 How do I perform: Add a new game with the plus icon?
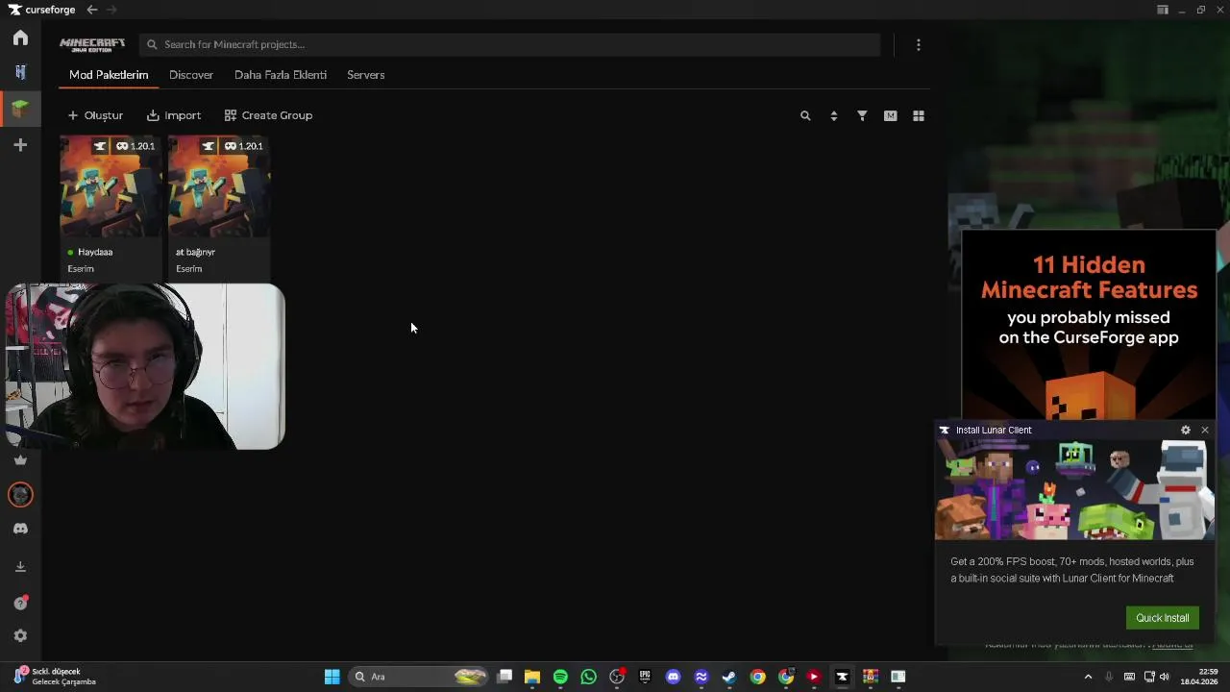[20, 144]
